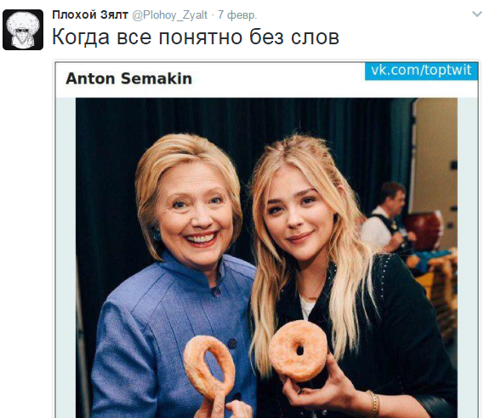The image size is (484, 418).
Task: Click the gold bracelet on the wrist
Action: (x=373, y=404)
